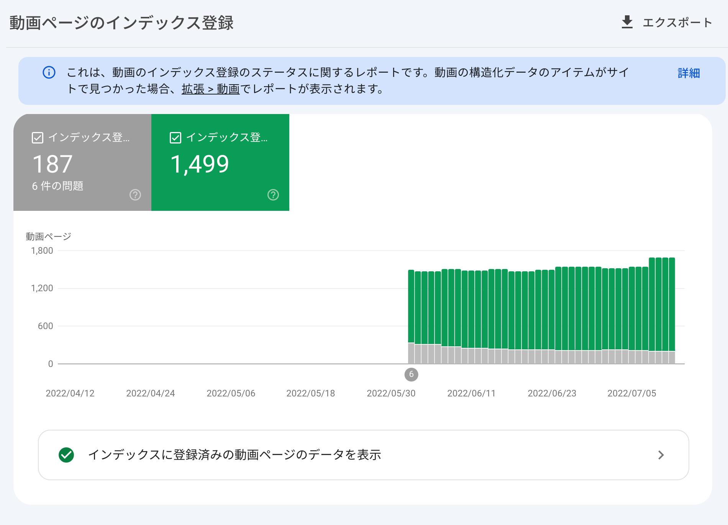Viewport: 728px width, 525px height.
Task: Toggle the checkbox on gray 187 card
Action: point(38,137)
